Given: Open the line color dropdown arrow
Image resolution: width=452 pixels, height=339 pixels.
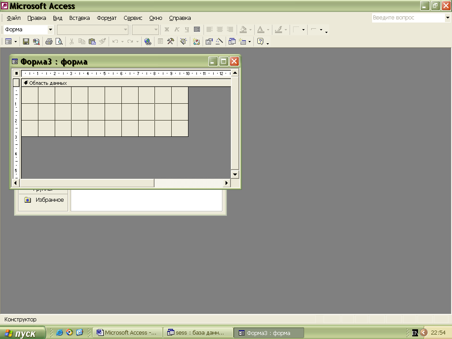Looking at the screenshot, I should pyautogui.click(x=286, y=30).
